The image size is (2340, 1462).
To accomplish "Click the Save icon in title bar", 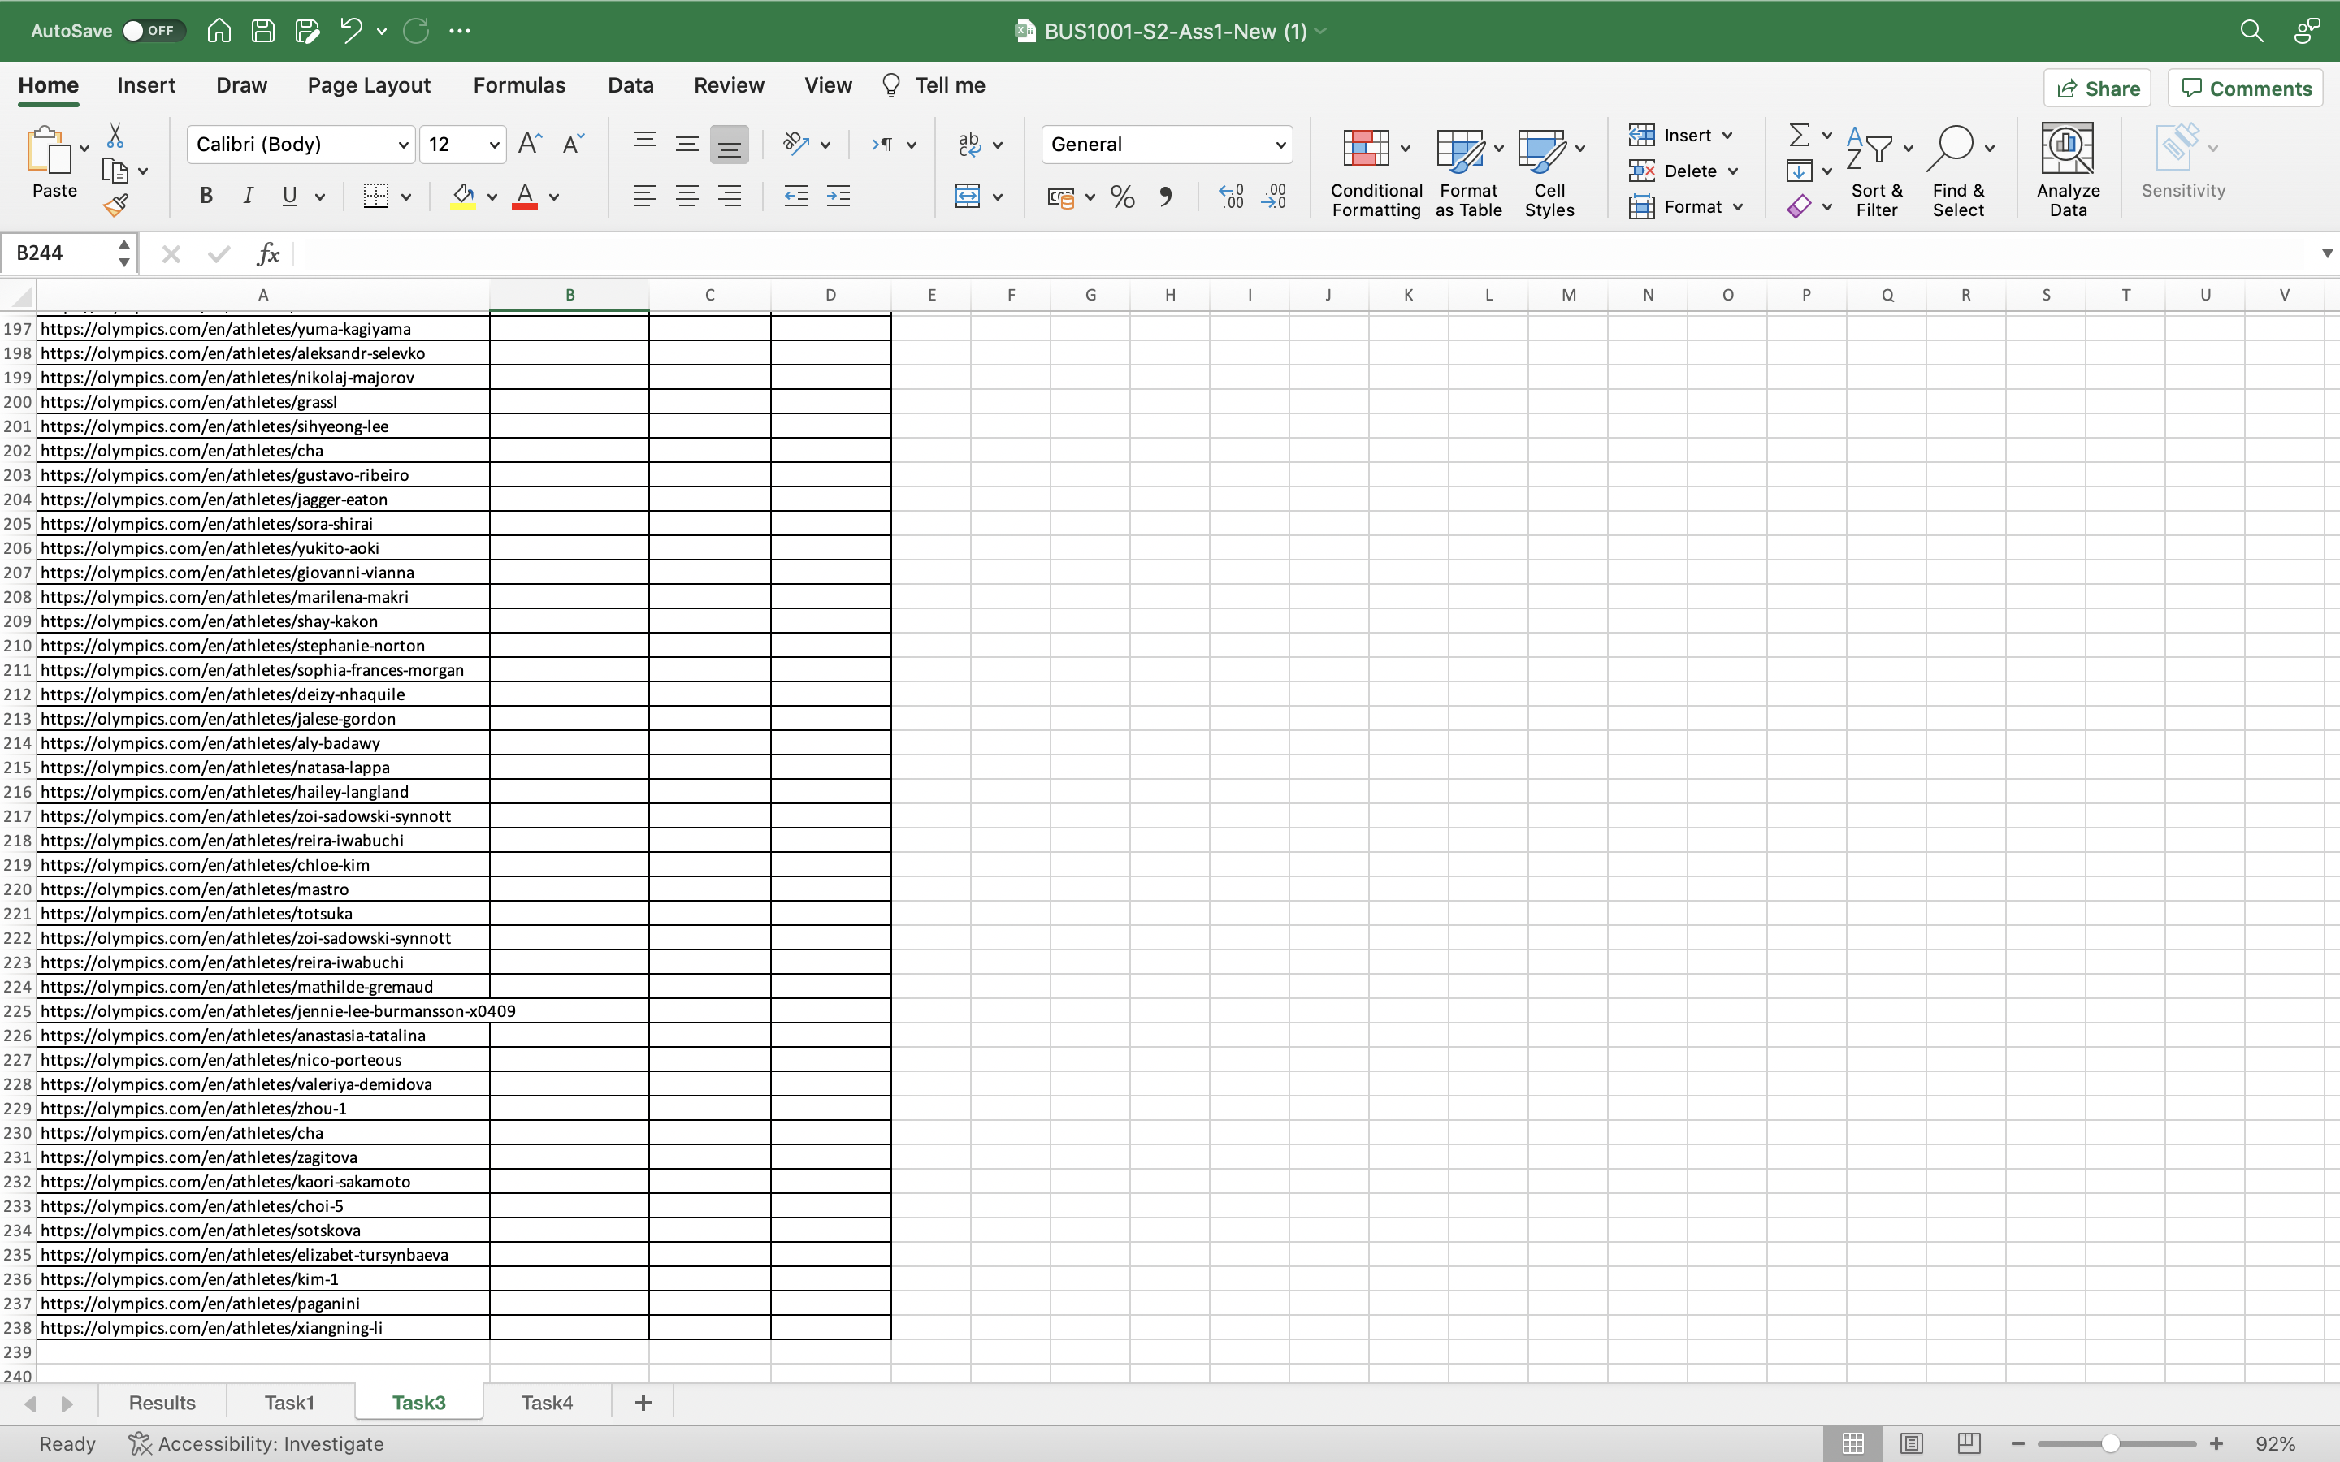I will coord(263,31).
